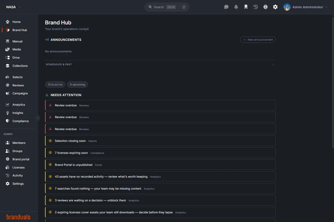334x222 pixels.
Task: Select the 6 upcoming chip
Action: (x=78, y=85)
